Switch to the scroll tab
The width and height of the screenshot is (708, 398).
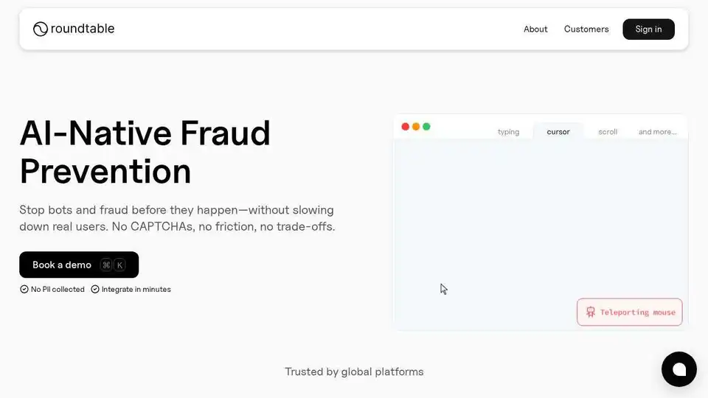coord(608,132)
